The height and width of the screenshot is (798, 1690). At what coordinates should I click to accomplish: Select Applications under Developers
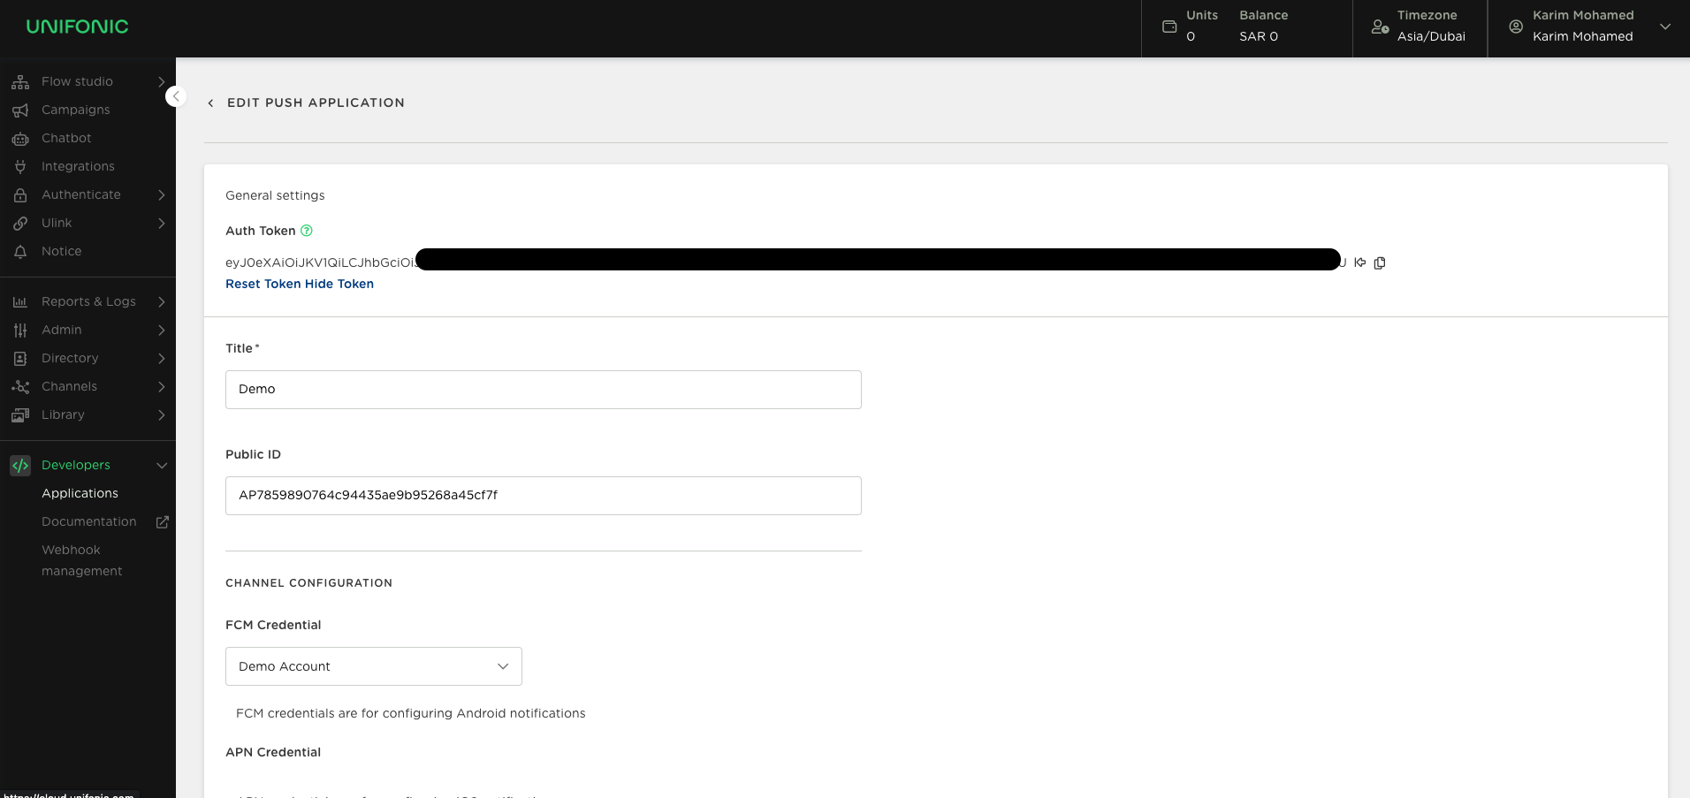tap(80, 493)
